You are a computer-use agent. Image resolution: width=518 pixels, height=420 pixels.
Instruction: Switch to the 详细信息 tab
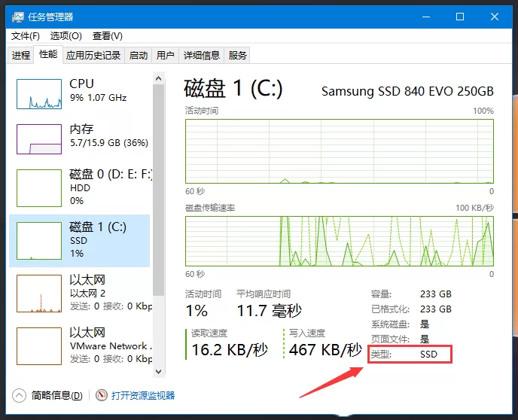coord(202,55)
